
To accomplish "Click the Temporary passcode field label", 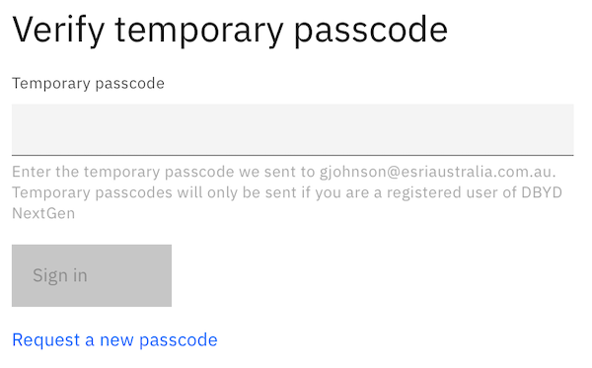I will 88,84.
